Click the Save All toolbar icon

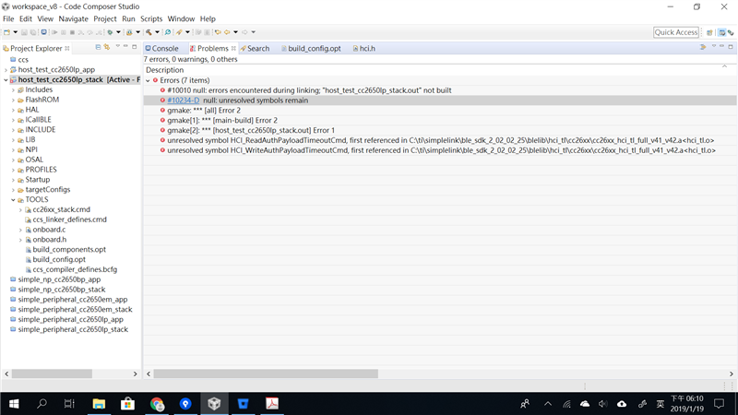coord(33,32)
